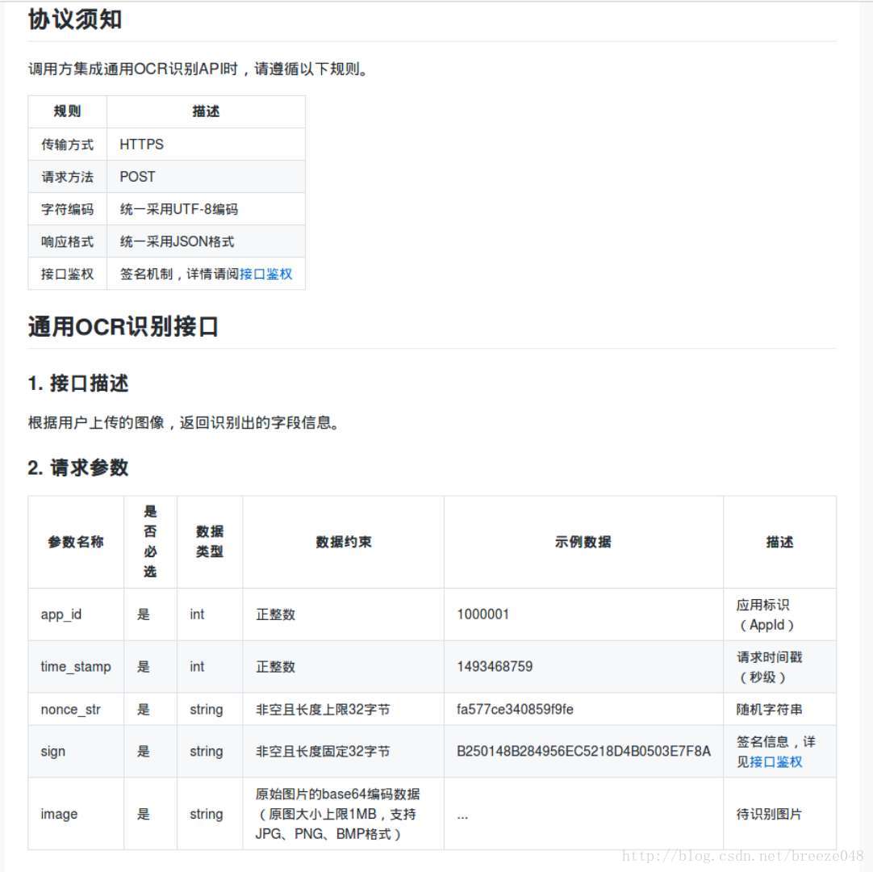Click the string type in image row
The image size is (873, 872).
tap(206, 814)
